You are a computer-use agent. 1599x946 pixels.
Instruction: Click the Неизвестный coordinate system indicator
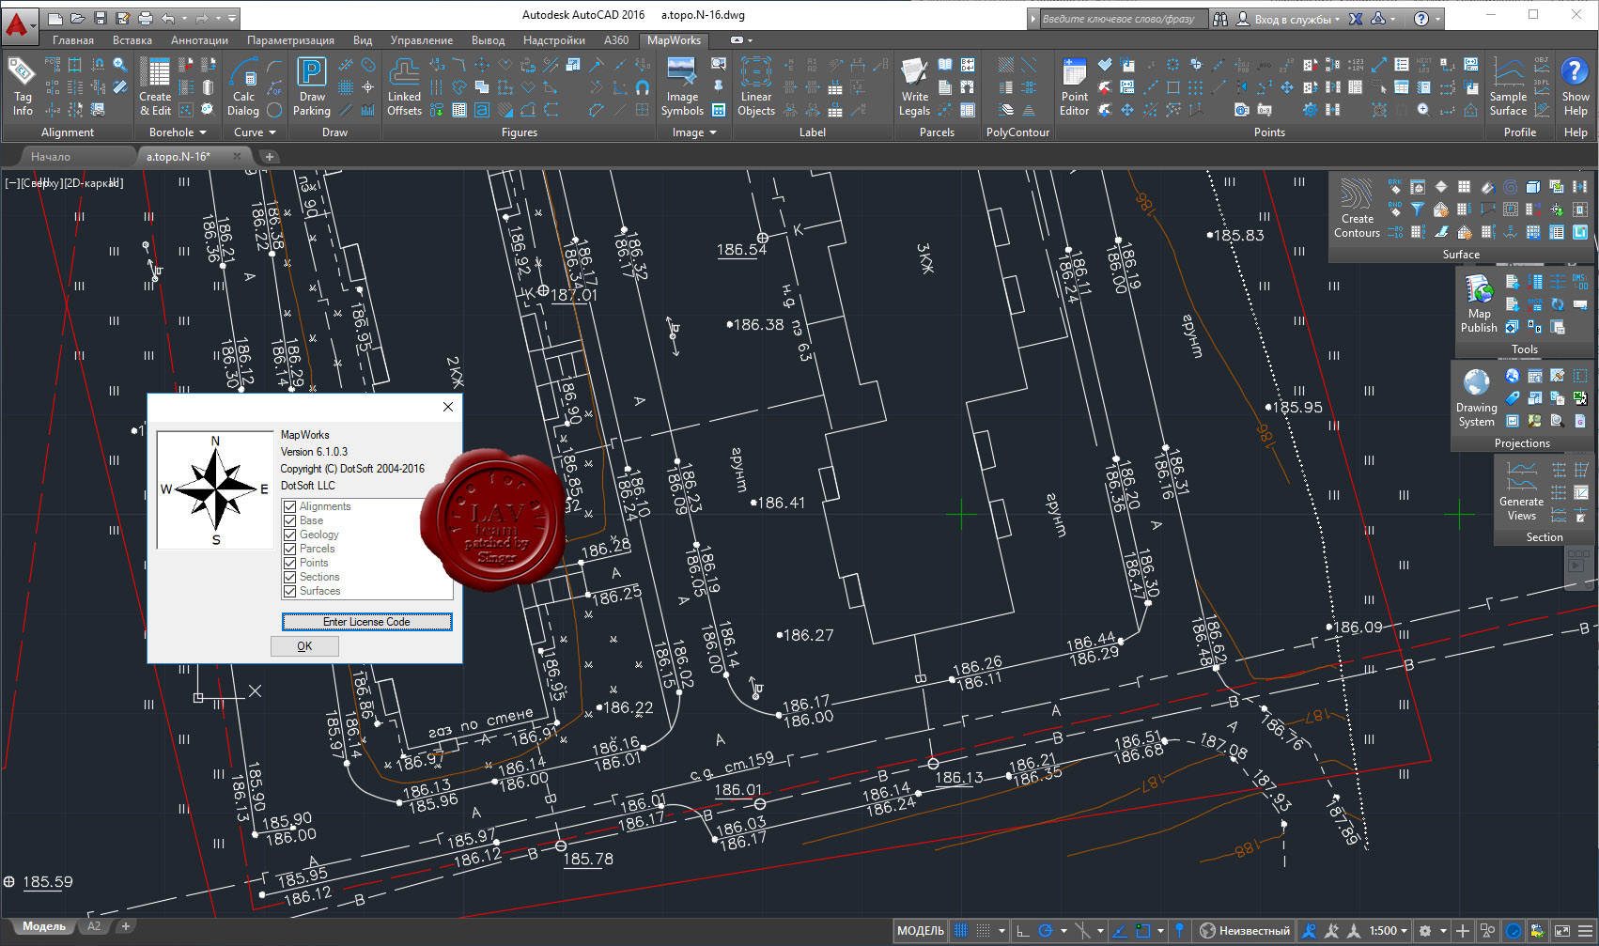[1246, 931]
